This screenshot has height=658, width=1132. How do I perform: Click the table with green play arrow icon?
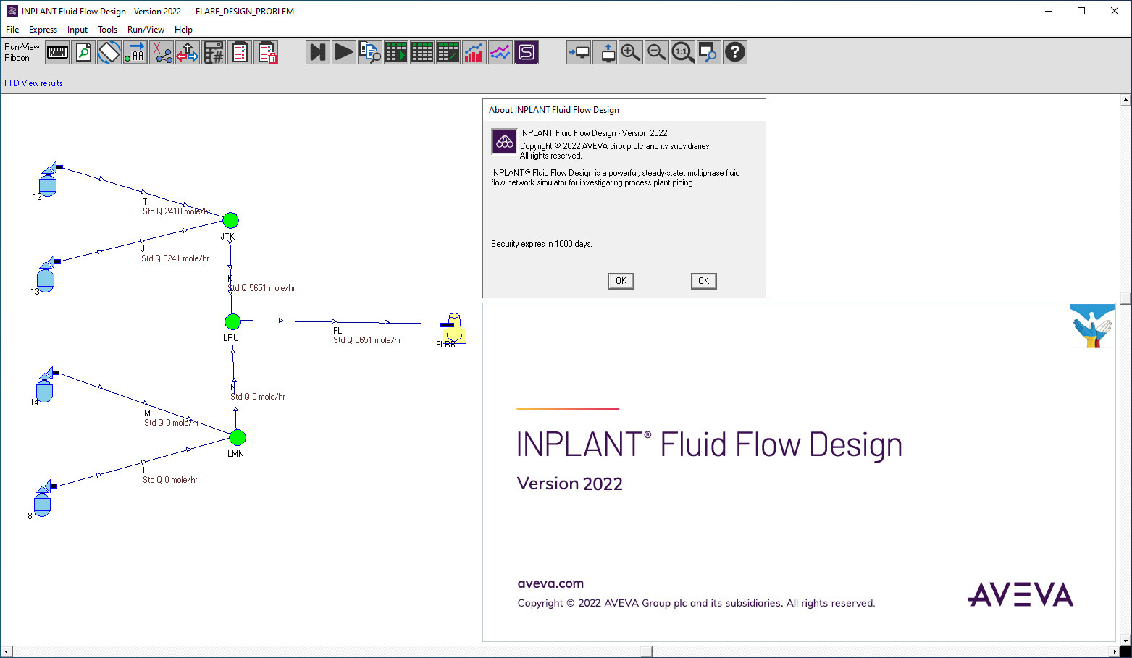(396, 52)
